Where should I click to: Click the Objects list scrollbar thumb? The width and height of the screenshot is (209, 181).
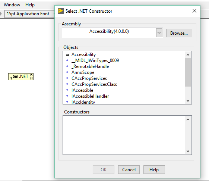[x=188, y=72]
